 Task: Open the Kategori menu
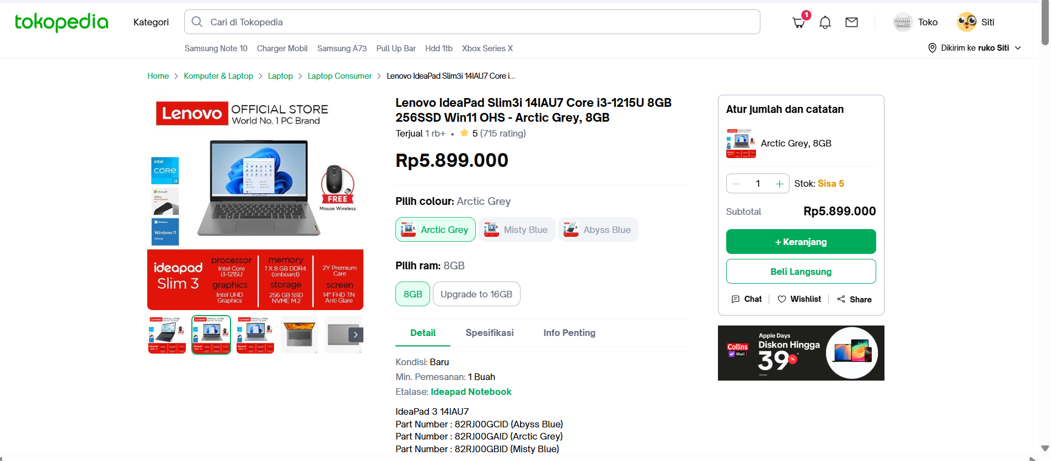pyautogui.click(x=151, y=22)
